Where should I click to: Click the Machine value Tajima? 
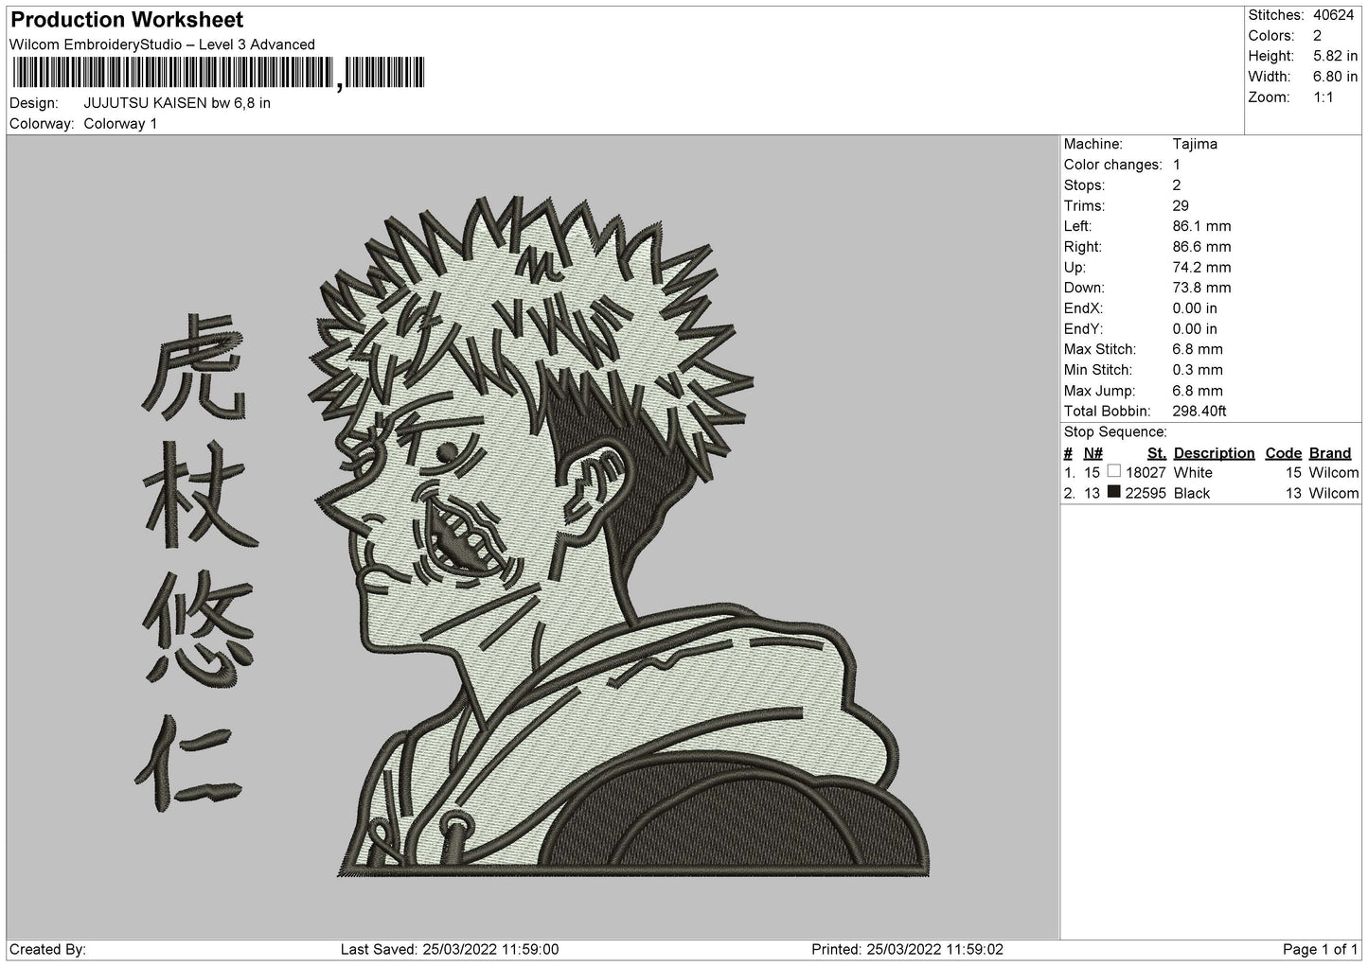1195,144
